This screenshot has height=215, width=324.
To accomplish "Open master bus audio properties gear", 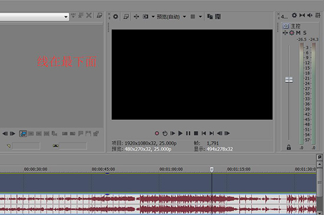I will pyautogui.click(x=294, y=15).
